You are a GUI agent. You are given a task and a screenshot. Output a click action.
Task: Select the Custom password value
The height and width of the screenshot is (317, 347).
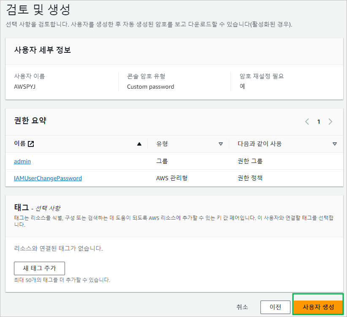tap(150, 87)
